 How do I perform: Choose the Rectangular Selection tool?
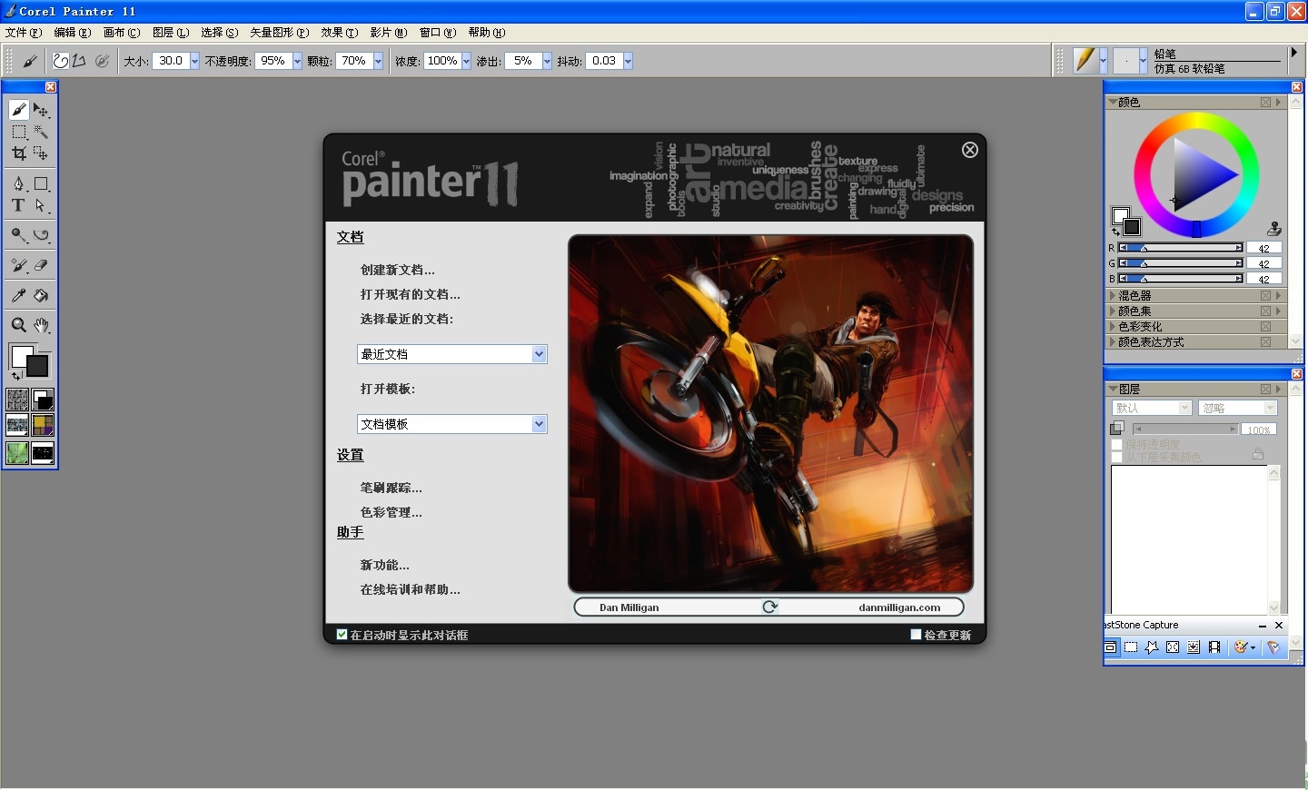[19, 132]
